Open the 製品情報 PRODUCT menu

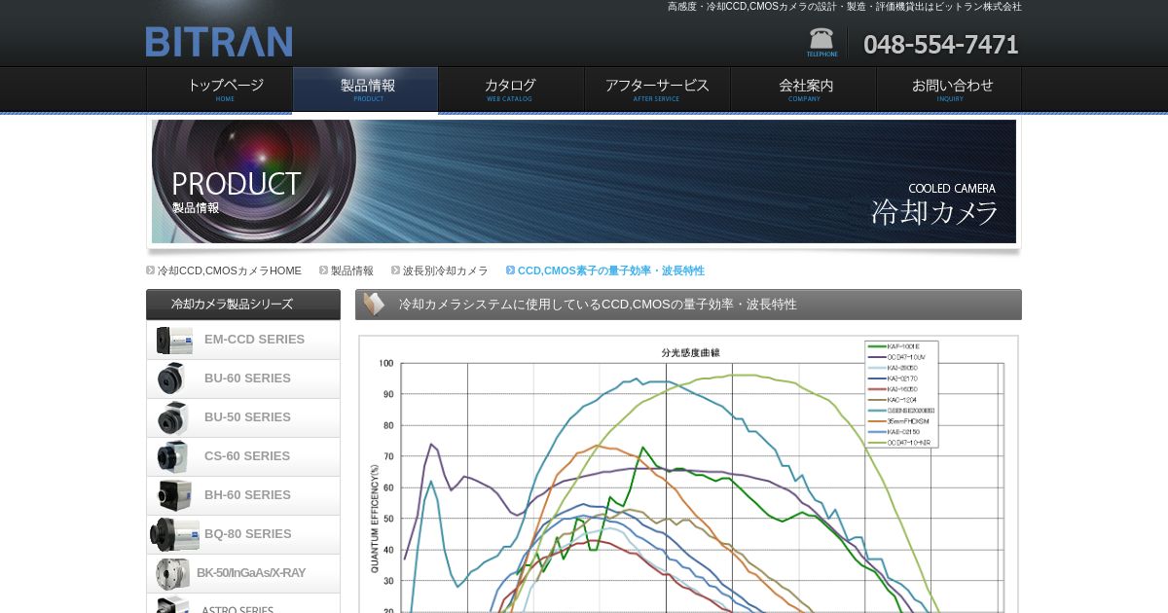point(365,90)
